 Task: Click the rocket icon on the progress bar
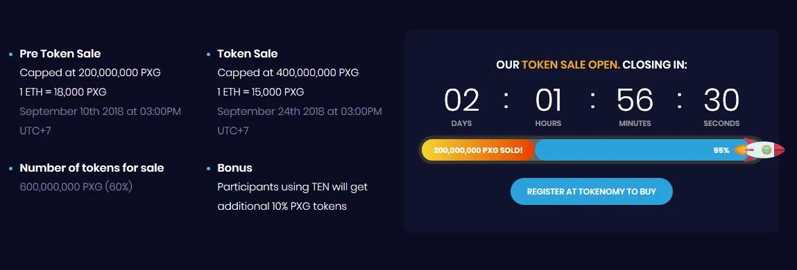(x=756, y=150)
